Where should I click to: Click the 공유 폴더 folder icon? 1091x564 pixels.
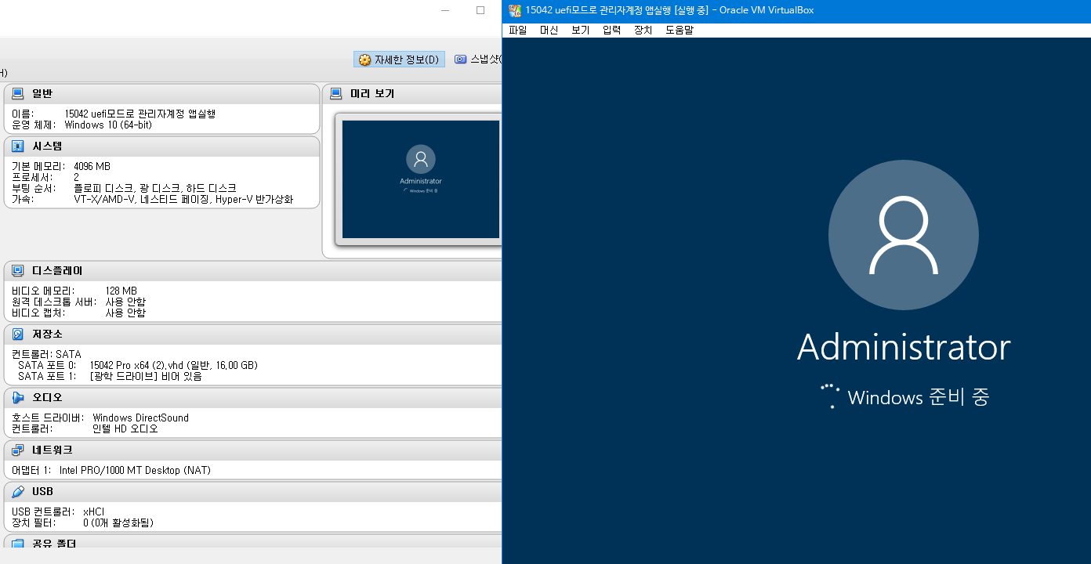[x=17, y=543]
